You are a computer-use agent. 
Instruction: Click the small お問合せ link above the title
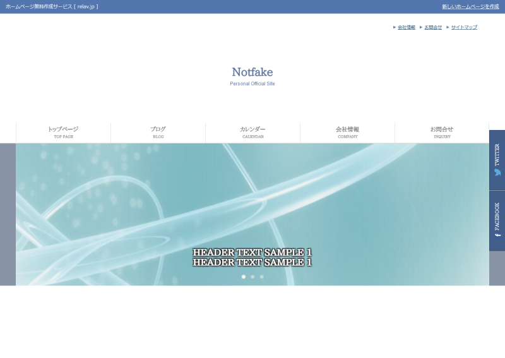pyautogui.click(x=433, y=27)
